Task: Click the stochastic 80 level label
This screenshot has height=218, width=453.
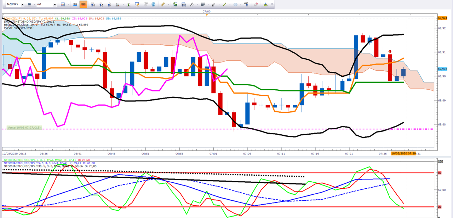Action: [x=440, y=173]
